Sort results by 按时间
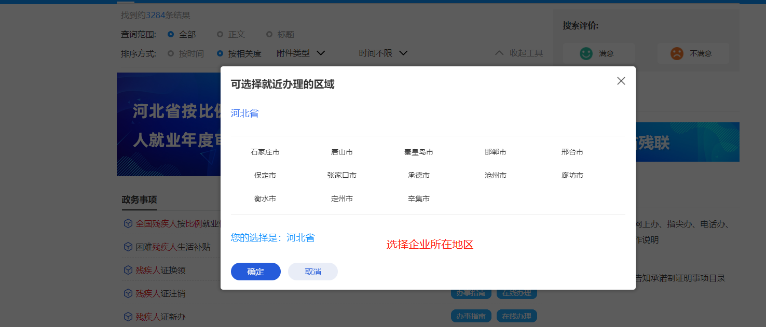Image resolution: width=766 pixels, height=327 pixels. click(x=171, y=53)
